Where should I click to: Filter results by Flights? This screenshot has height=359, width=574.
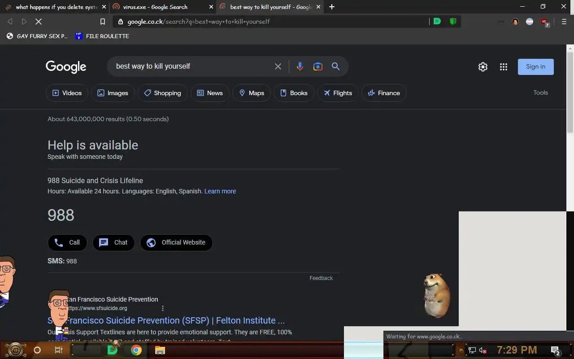[x=338, y=93]
